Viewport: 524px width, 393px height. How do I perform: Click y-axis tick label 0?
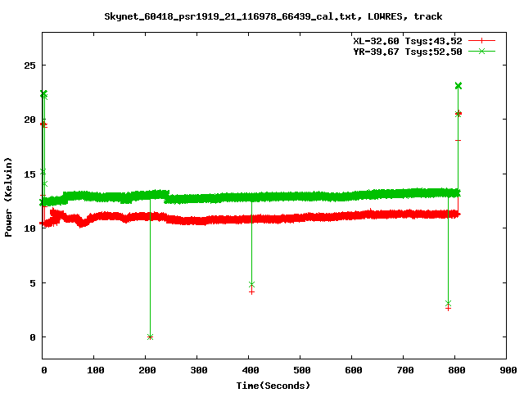click(x=33, y=337)
